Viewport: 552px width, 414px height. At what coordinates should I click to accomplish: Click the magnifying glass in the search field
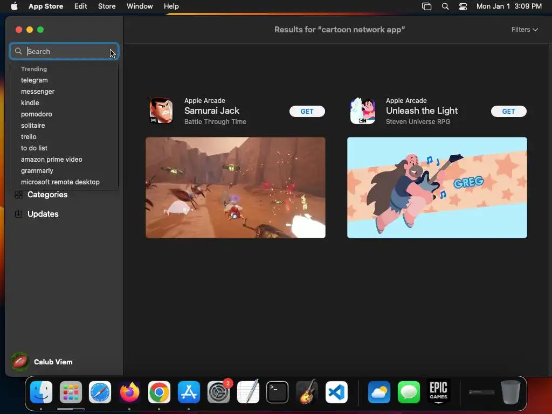click(x=18, y=51)
